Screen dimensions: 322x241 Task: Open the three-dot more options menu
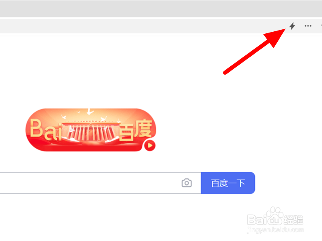pos(308,26)
